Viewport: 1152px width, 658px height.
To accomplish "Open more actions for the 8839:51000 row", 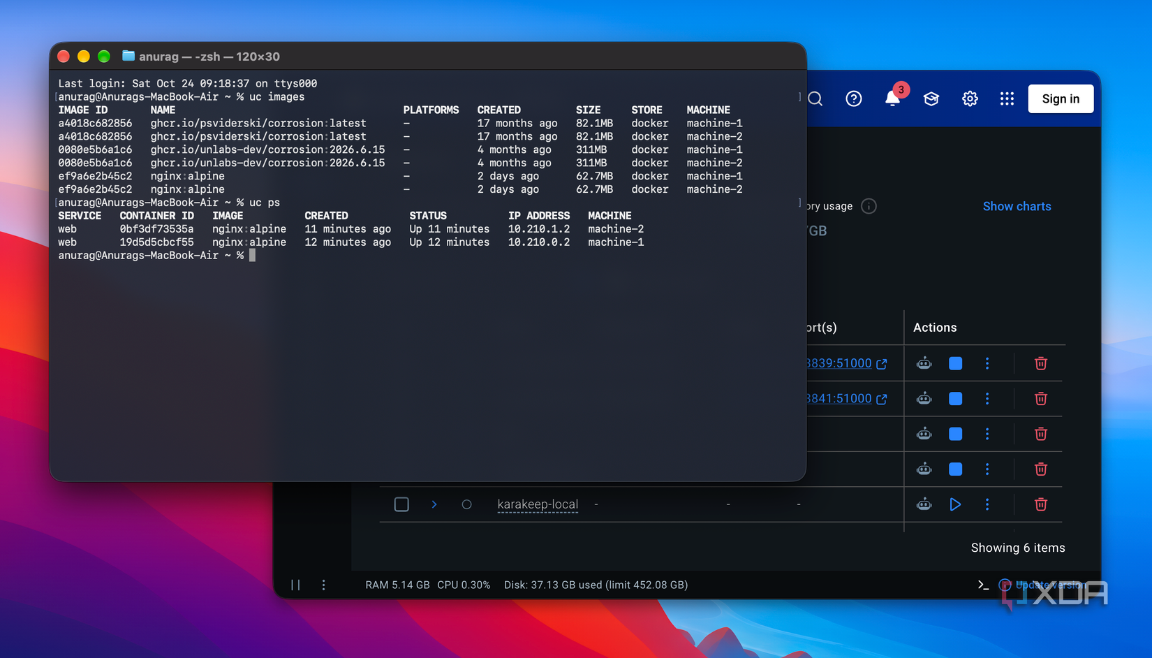I will click(987, 363).
